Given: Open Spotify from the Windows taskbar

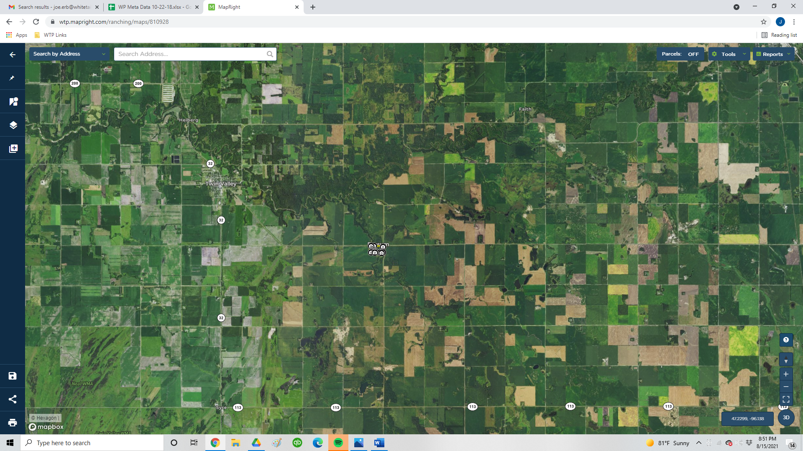Looking at the screenshot, I should pyautogui.click(x=338, y=443).
